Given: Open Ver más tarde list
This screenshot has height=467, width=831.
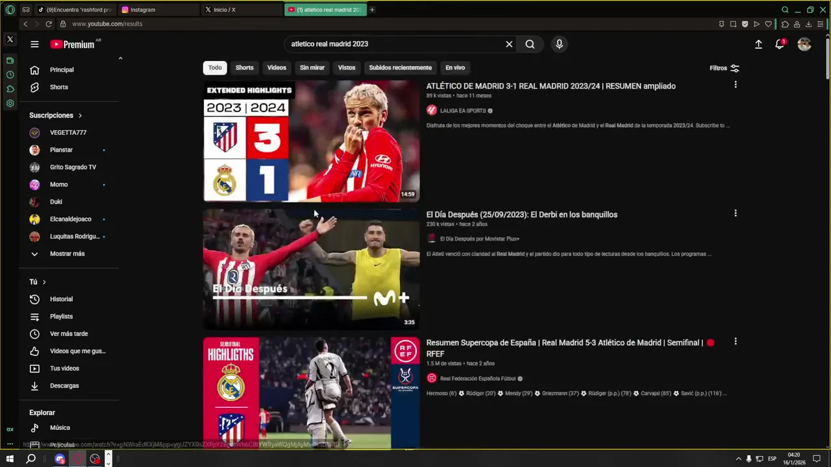Looking at the screenshot, I should [x=70, y=333].
